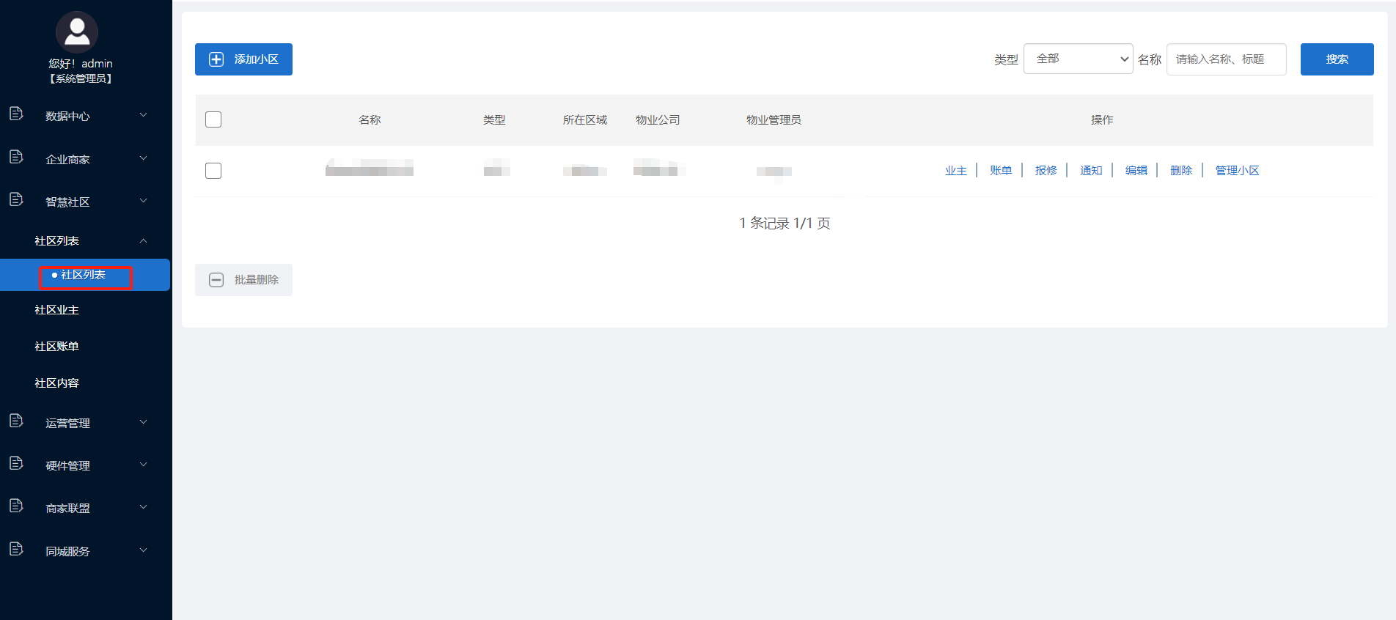Go to 社区内容 in sidebar

[x=57, y=383]
